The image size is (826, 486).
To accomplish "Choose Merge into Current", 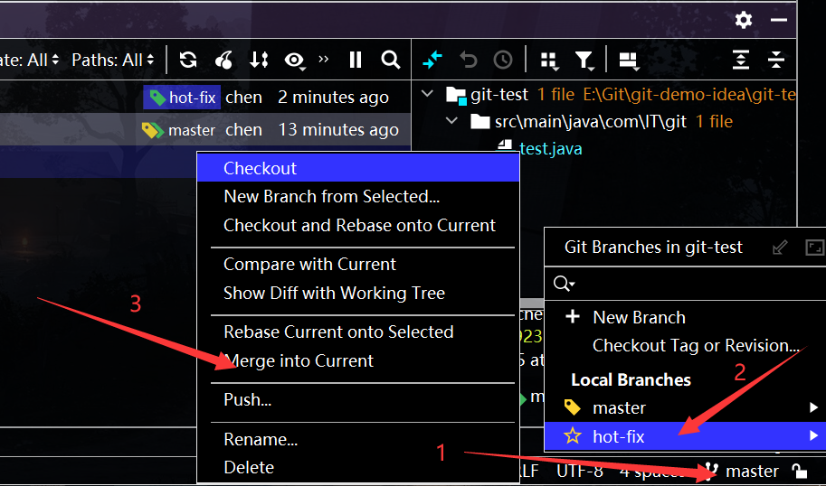I will click(x=358, y=360).
